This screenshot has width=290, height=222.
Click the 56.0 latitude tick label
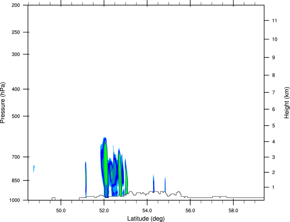tap(190, 211)
